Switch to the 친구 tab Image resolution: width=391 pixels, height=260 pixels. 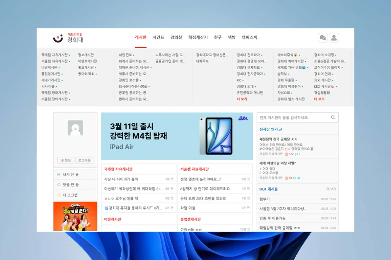tap(217, 38)
